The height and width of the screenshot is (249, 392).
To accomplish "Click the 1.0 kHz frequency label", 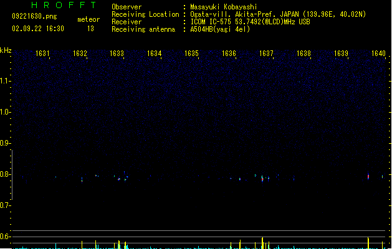I will pyautogui.click(x=5, y=112).
